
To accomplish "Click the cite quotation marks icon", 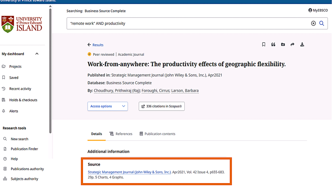I will pos(273,44).
